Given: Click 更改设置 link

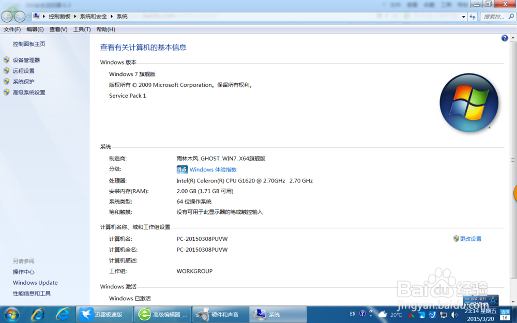Looking at the screenshot, I should [x=470, y=239].
